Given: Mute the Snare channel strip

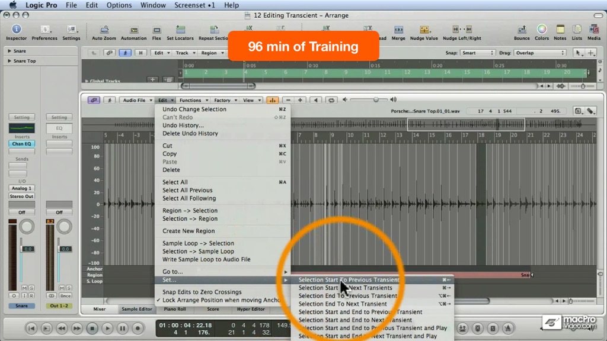Looking at the screenshot, I should [24, 288].
